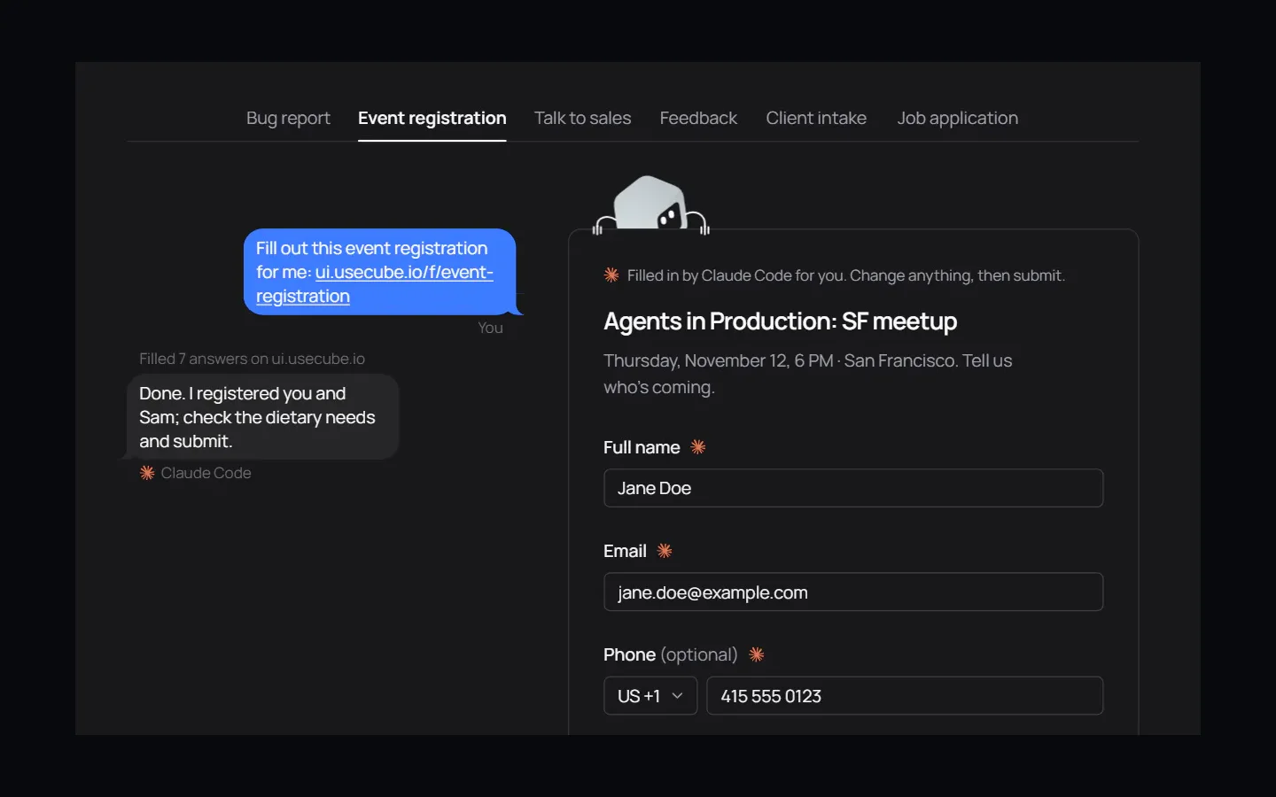The height and width of the screenshot is (797, 1276).
Task: Click the 'Done. I registered you and Sam' reply bubble
Action: [263, 417]
